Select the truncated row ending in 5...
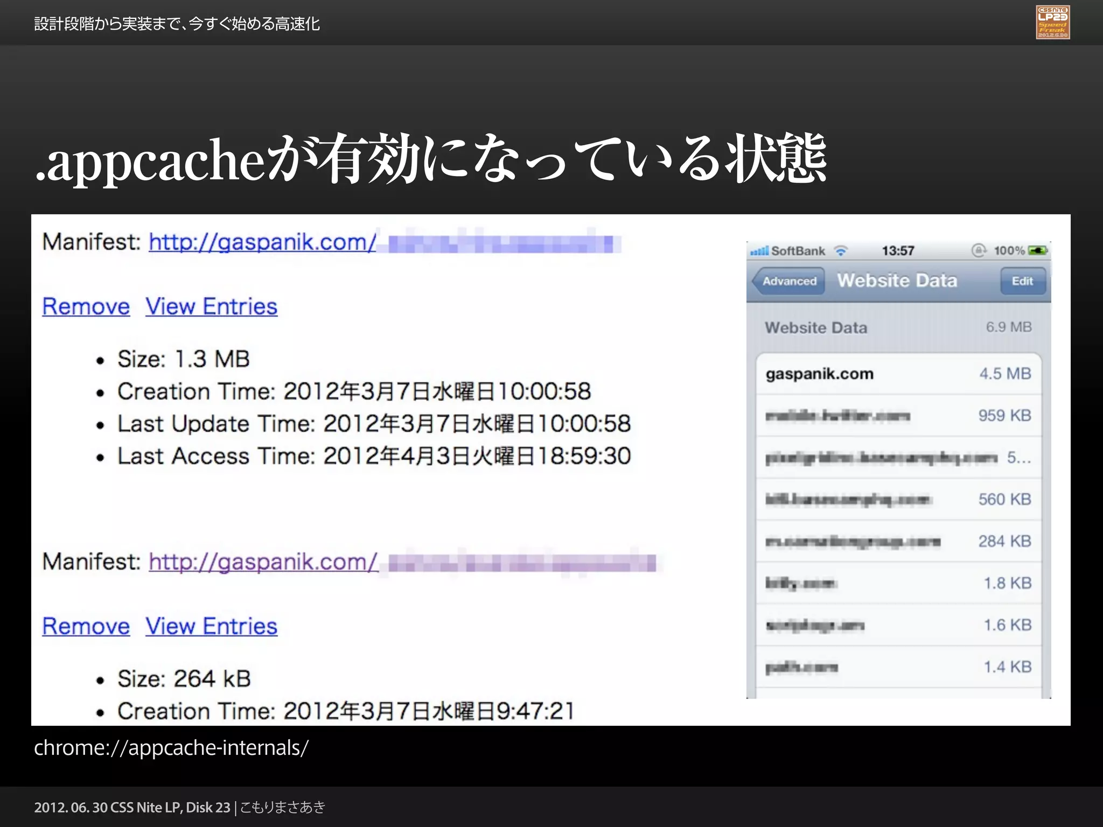 (898, 458)
